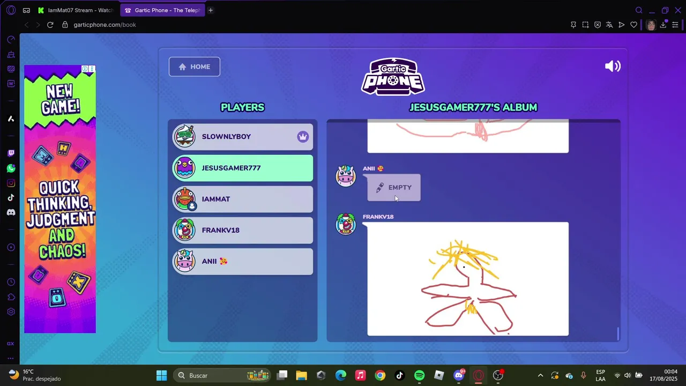Click the player send arrow icon

tap(622, 25)
